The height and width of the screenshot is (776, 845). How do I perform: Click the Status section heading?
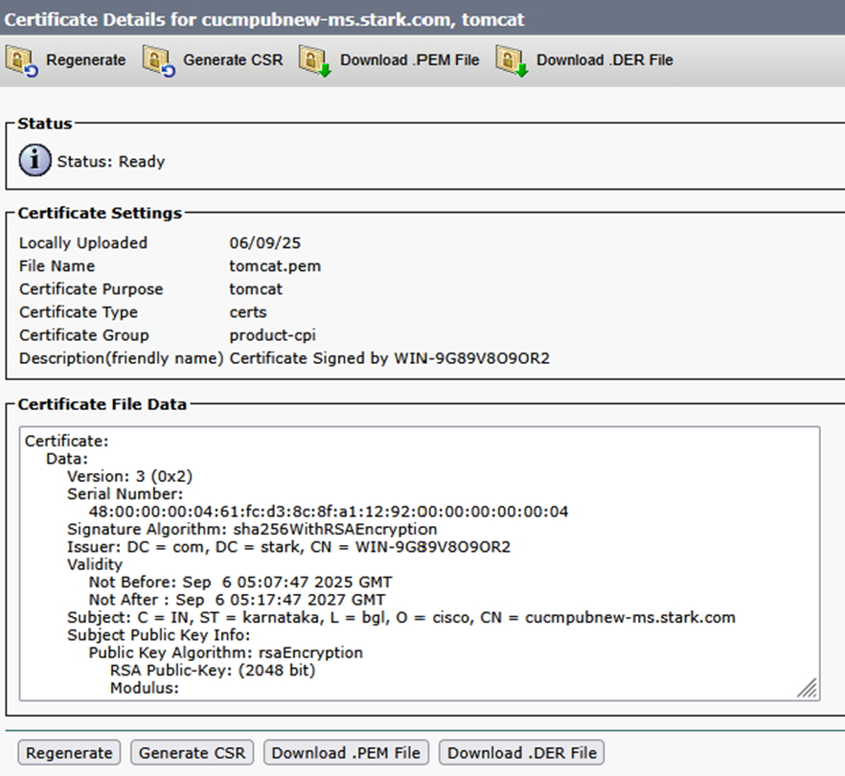click(45, 124)
